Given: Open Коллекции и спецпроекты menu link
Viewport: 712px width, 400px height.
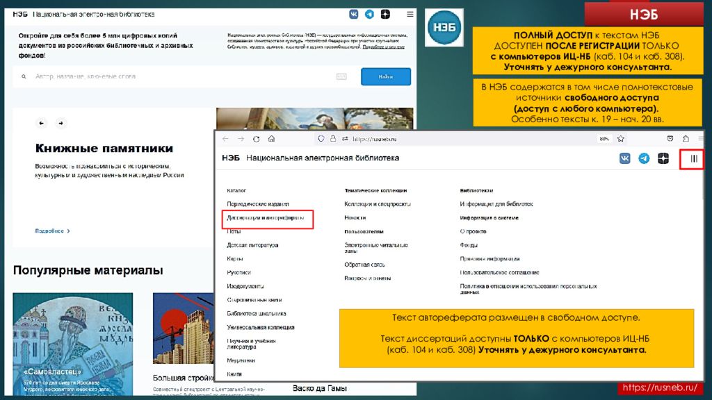Looking at the screenshot, I should click(x=378, y=204).
